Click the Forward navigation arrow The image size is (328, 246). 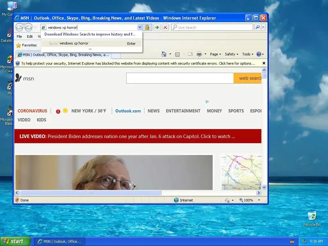coord(28,27)
